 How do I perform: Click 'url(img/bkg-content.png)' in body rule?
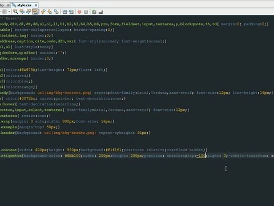(64, 93)
